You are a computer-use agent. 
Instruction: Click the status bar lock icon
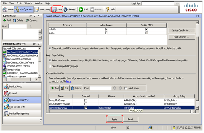pos(174,127)
